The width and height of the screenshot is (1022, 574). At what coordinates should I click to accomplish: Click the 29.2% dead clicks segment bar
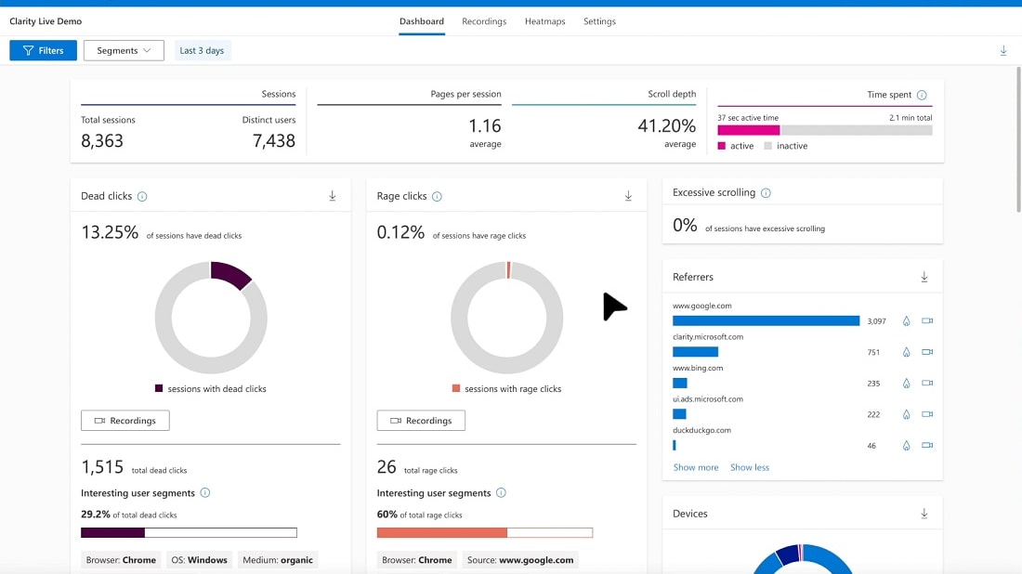(x=189, y=533)
